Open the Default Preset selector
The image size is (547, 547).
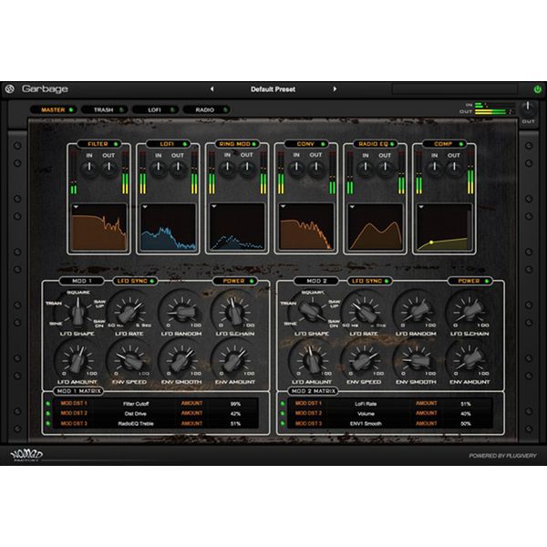[x=273, y=89]
